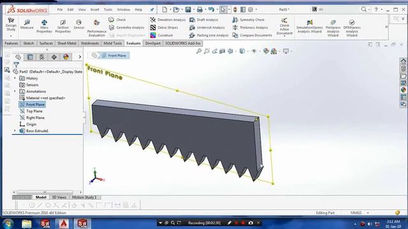This screenshot has width=408, height=229.
Task: Open Thickness Analysis
Action: coord(250,27)
